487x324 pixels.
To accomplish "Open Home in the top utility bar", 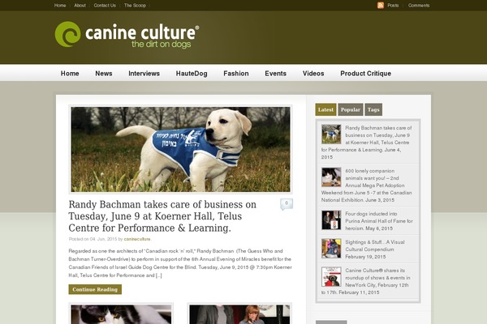I will pos(60,6).
